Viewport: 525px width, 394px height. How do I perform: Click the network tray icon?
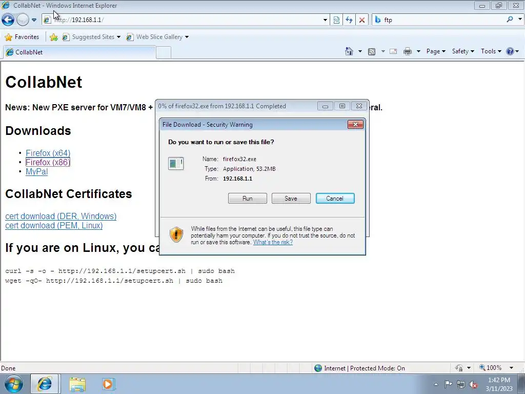pyautogui.click(x=461, y=384)
